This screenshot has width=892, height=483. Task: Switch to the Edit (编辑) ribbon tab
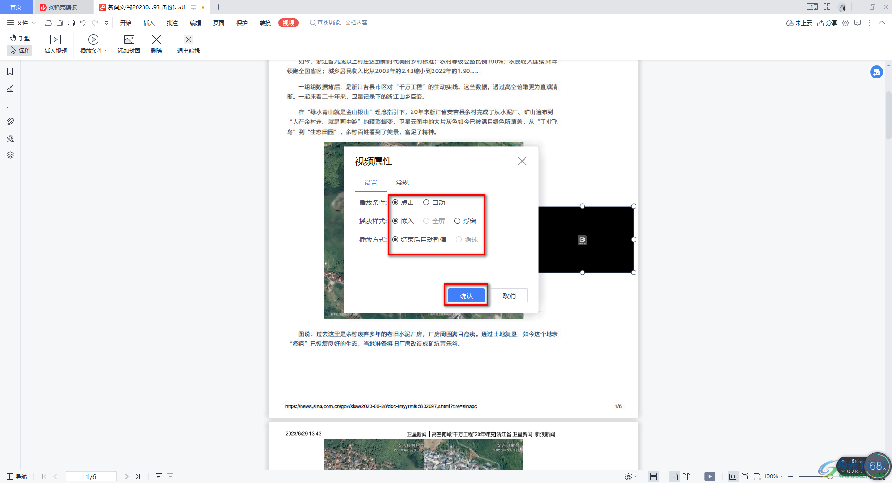196,23
